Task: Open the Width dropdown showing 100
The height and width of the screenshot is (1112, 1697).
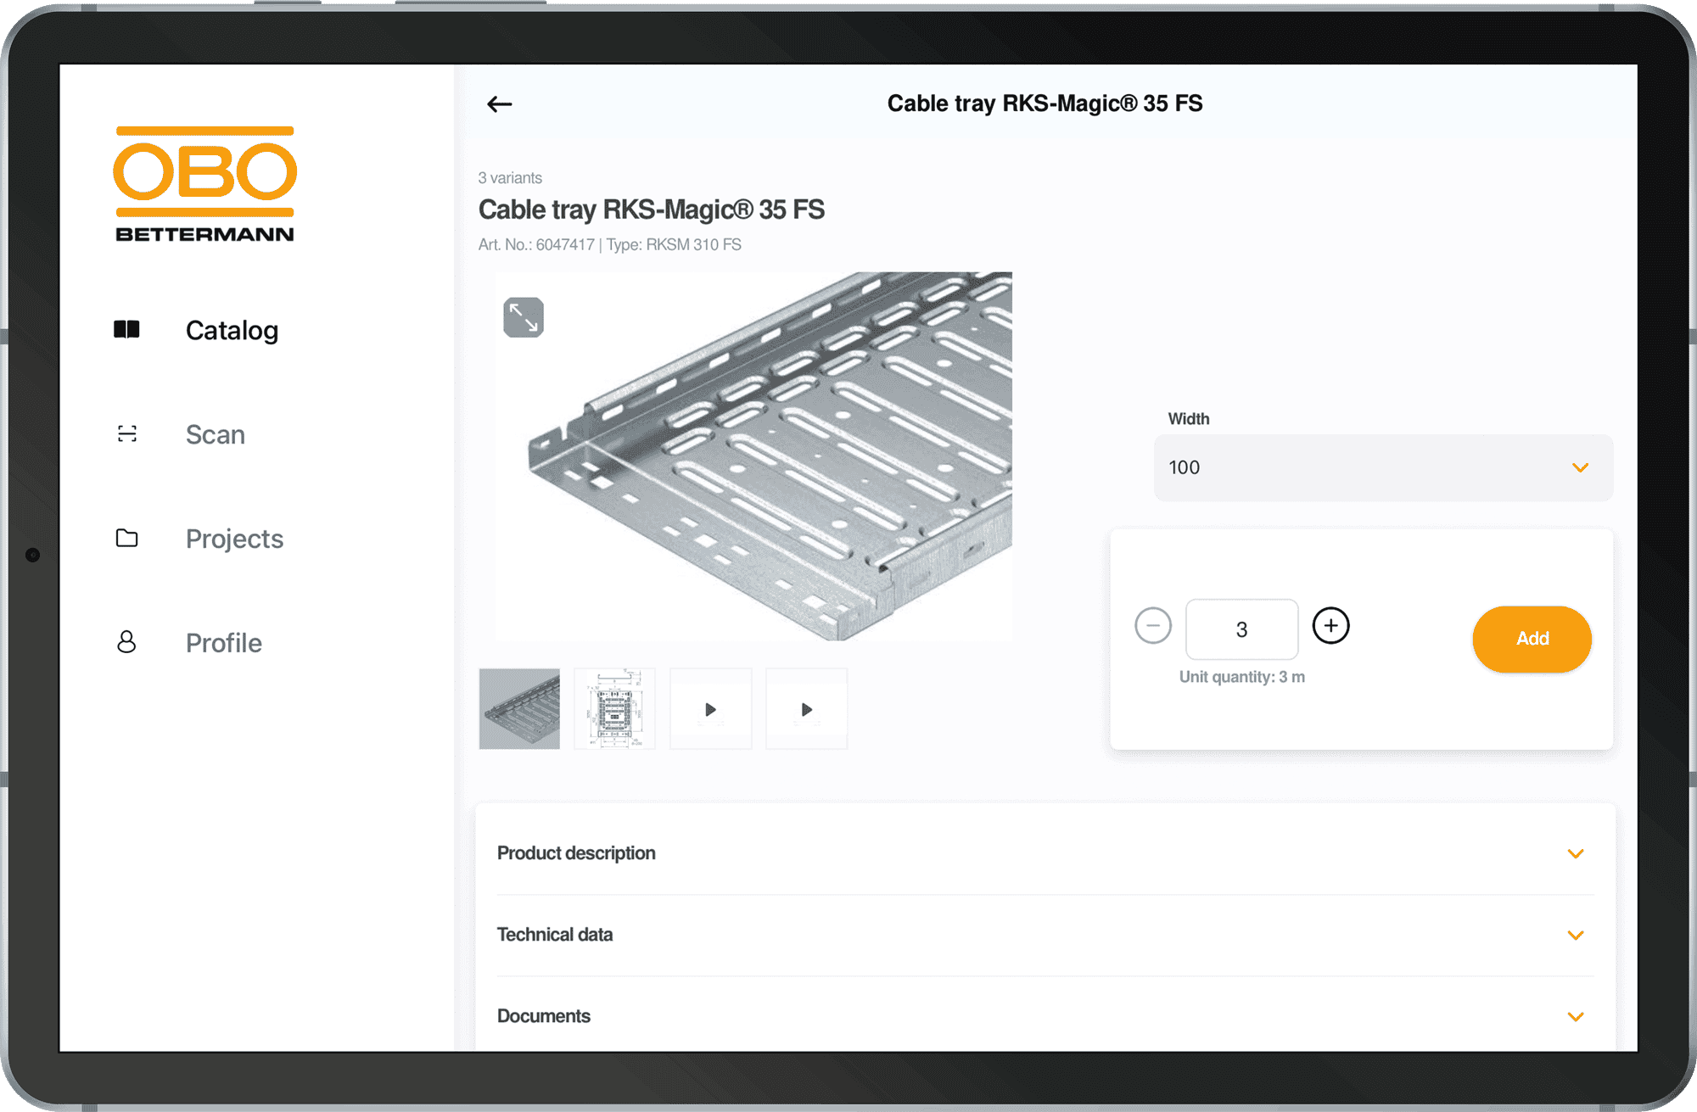Action: coord(1383,467)
